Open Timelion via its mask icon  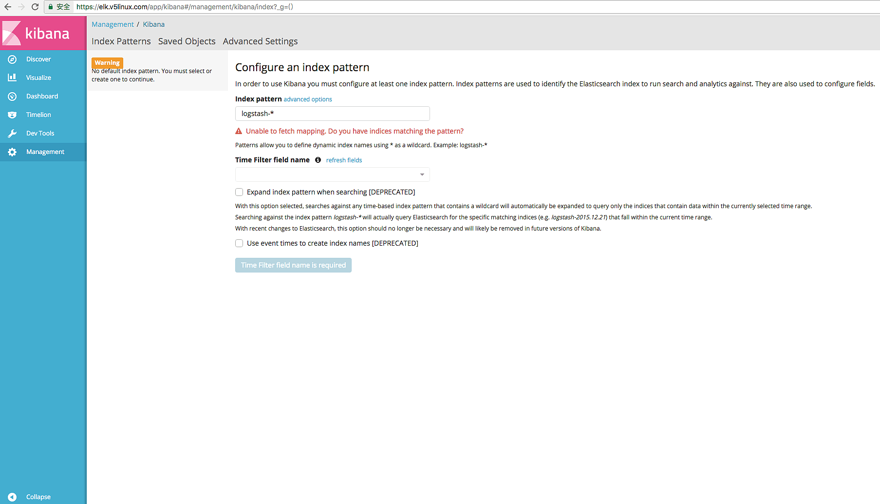(12, 115)
